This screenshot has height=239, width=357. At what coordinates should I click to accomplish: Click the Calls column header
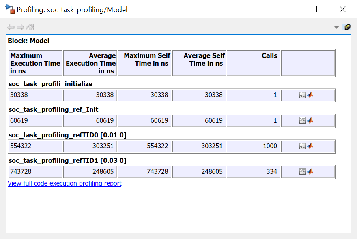pyautogui.click(x=254, y=63)
